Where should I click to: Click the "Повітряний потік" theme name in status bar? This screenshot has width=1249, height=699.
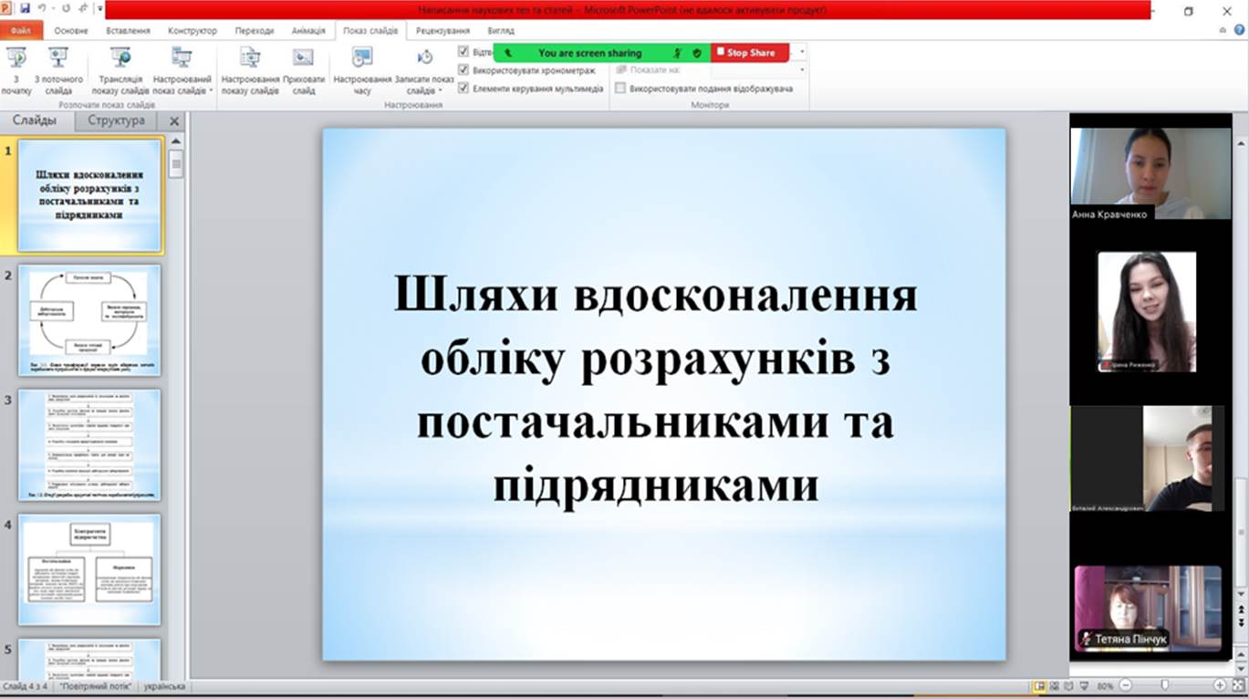click(97, 686)
